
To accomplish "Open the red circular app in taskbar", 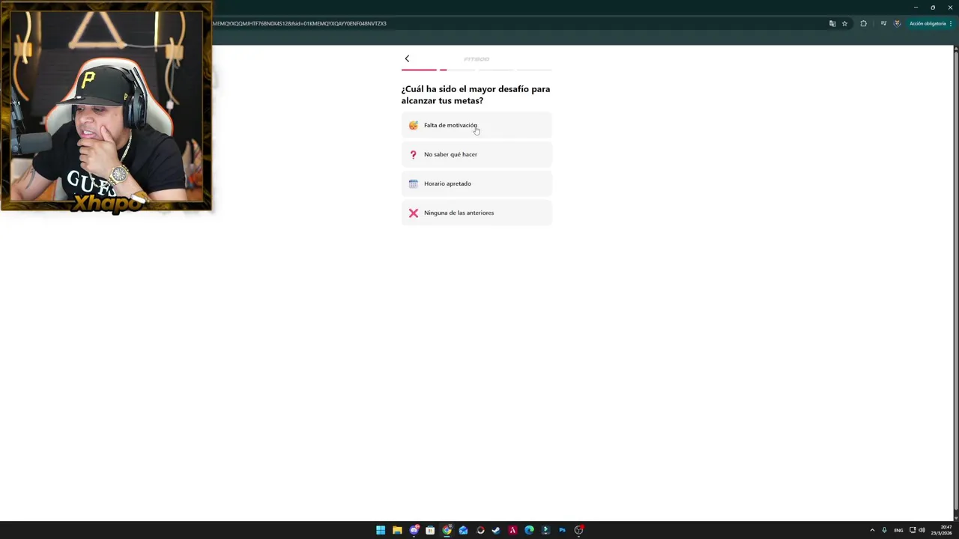I will coord(480,530).
